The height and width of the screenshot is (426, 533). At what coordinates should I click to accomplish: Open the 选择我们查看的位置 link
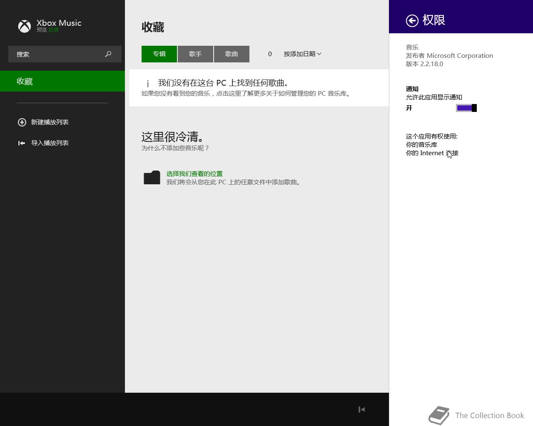194,173
